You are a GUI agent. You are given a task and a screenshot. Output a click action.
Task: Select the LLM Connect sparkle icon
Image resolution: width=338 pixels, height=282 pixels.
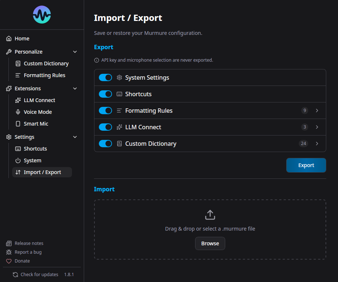[119, 127]
